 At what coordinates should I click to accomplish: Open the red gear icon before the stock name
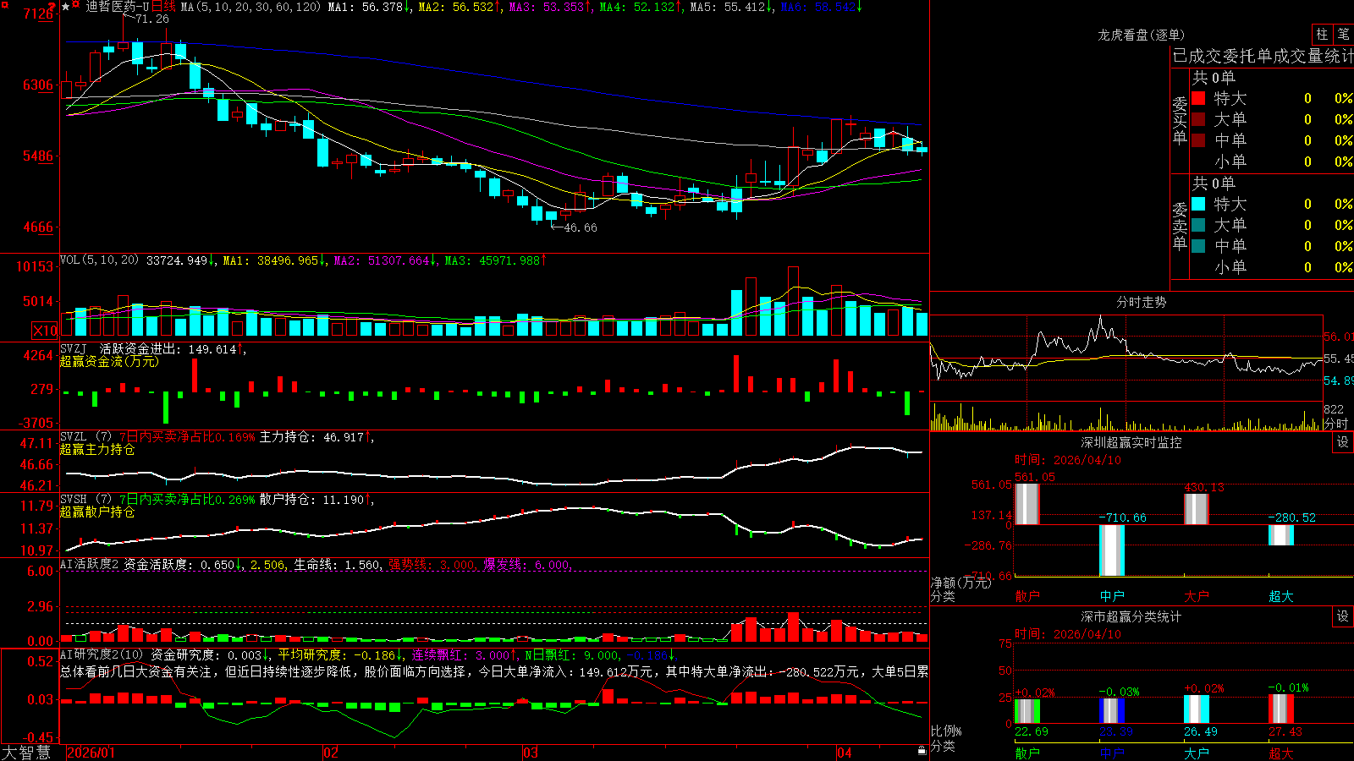click(76, 6)
